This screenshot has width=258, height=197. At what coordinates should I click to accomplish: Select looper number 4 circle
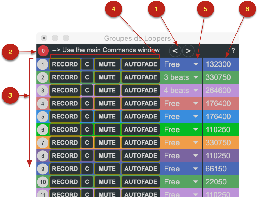pos(43,104)
